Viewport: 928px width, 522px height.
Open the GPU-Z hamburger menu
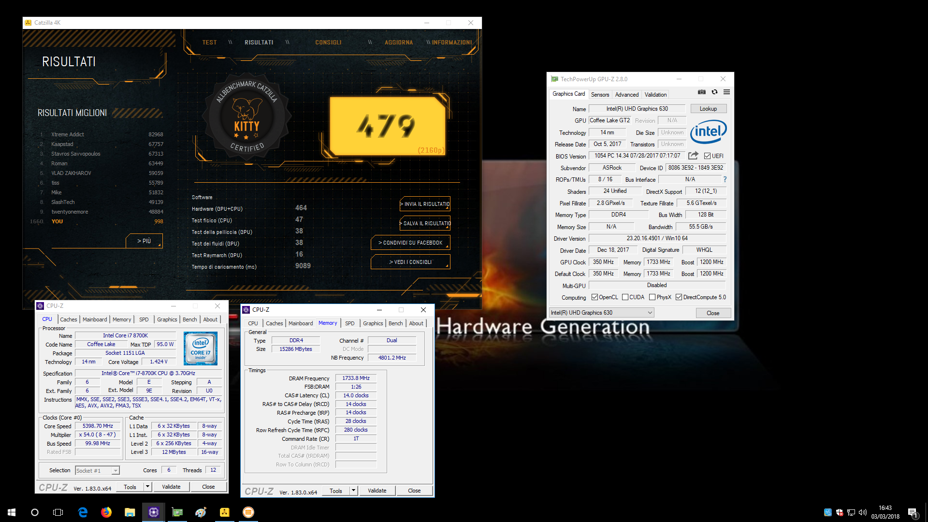(x=726, y=92)
